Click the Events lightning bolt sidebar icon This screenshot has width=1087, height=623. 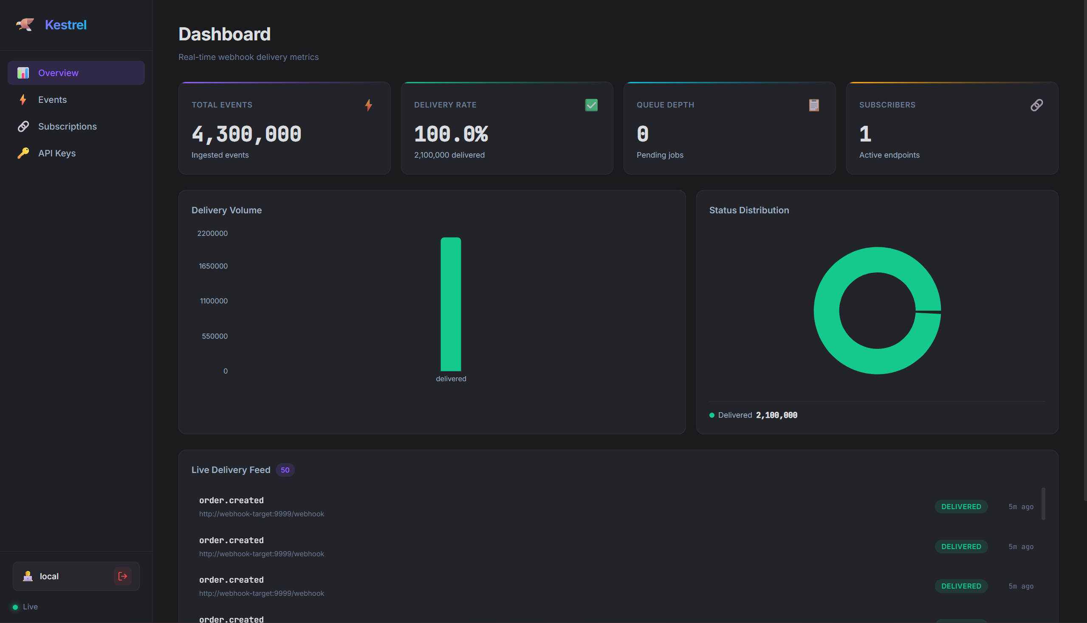pos(23,100)
